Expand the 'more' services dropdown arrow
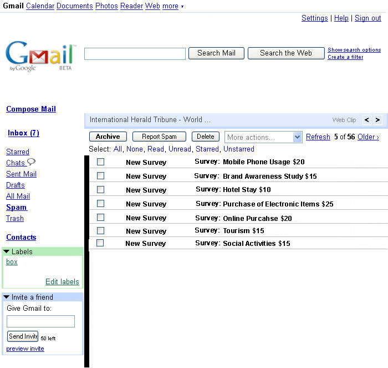The width and height of the screenshot is (388, 368). click(182, 7)
